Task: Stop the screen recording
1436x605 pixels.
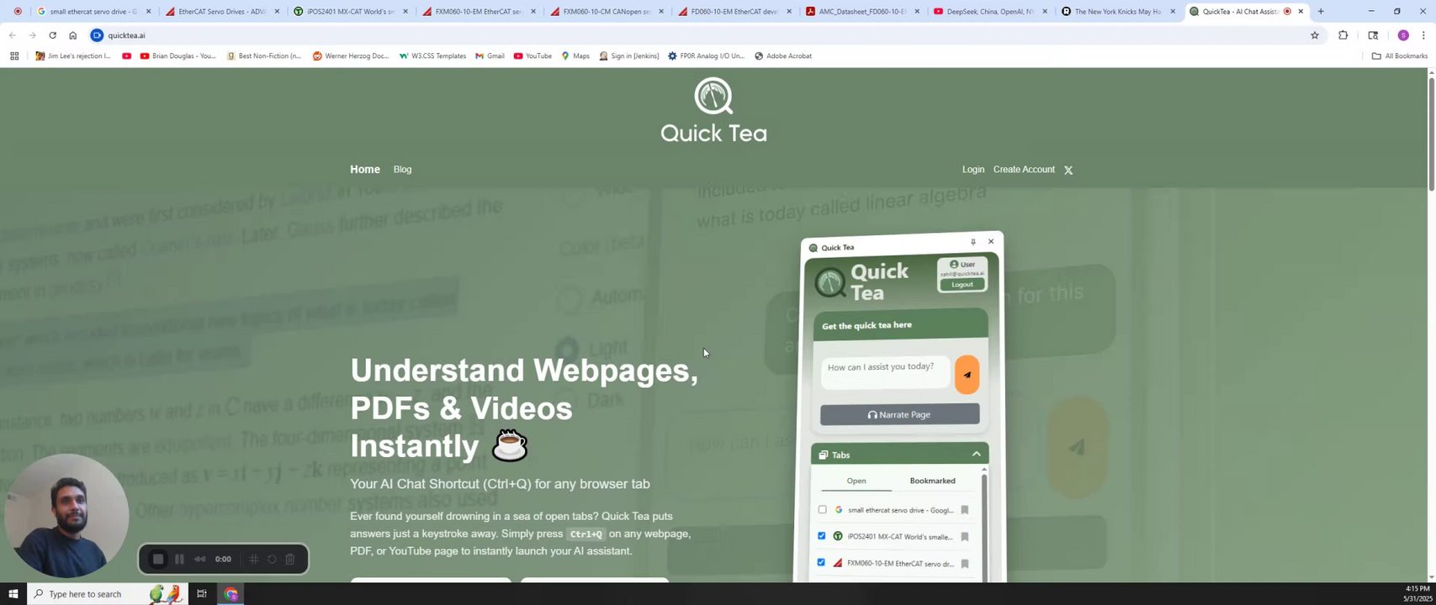Action: tap(157, 559)
